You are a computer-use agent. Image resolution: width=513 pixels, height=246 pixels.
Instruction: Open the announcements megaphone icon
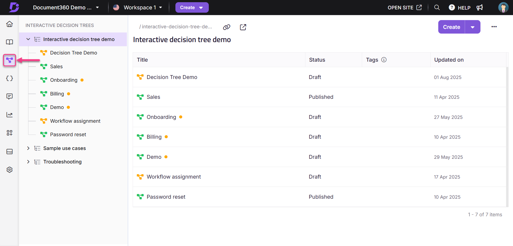[480, 7]
